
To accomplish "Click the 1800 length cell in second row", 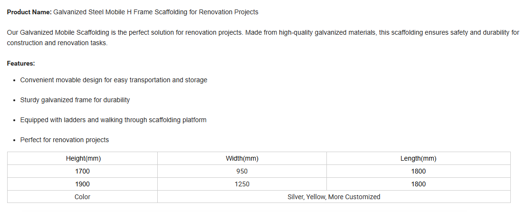I will [418, 184].
